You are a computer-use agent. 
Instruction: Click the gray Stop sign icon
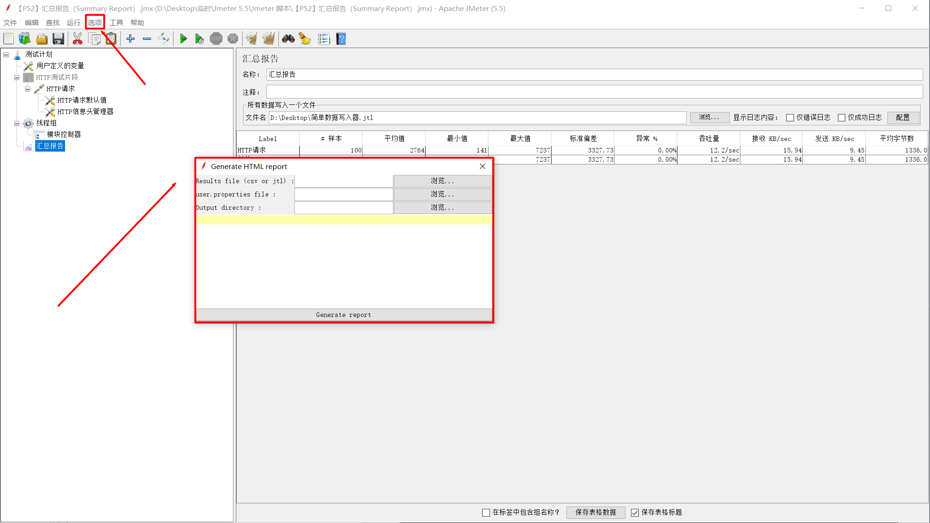[216, 39]
